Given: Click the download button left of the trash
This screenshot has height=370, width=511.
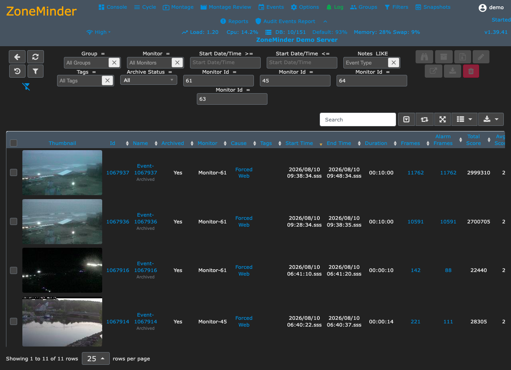Looking at the screenshot, I should click(453, 71).
